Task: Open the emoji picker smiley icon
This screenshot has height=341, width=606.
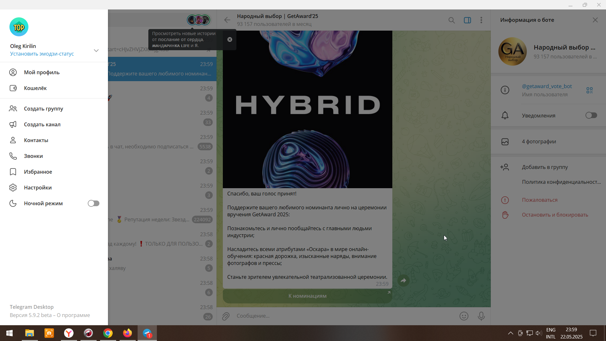Action: pyautogui.click(x=464, y=316)
